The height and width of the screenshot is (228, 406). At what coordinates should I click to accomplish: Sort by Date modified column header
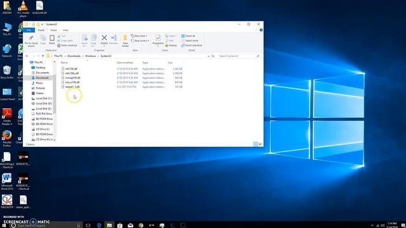[x=125, y=63]
